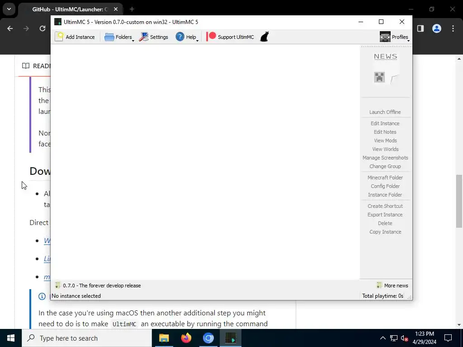Select the GitHub UltimMC/Launcher tab
This screenshot has height=347, width=463.
point(71,9)
